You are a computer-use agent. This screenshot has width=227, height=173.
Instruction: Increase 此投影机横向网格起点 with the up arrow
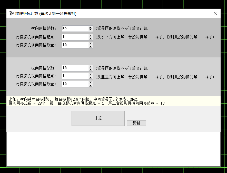90,36
